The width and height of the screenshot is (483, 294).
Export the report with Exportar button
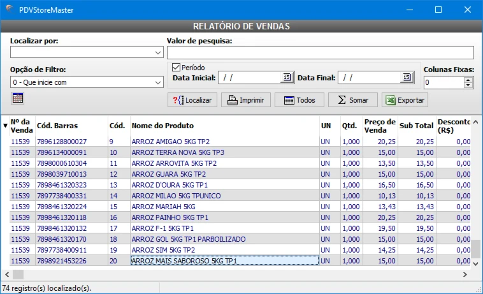[405, 100]
